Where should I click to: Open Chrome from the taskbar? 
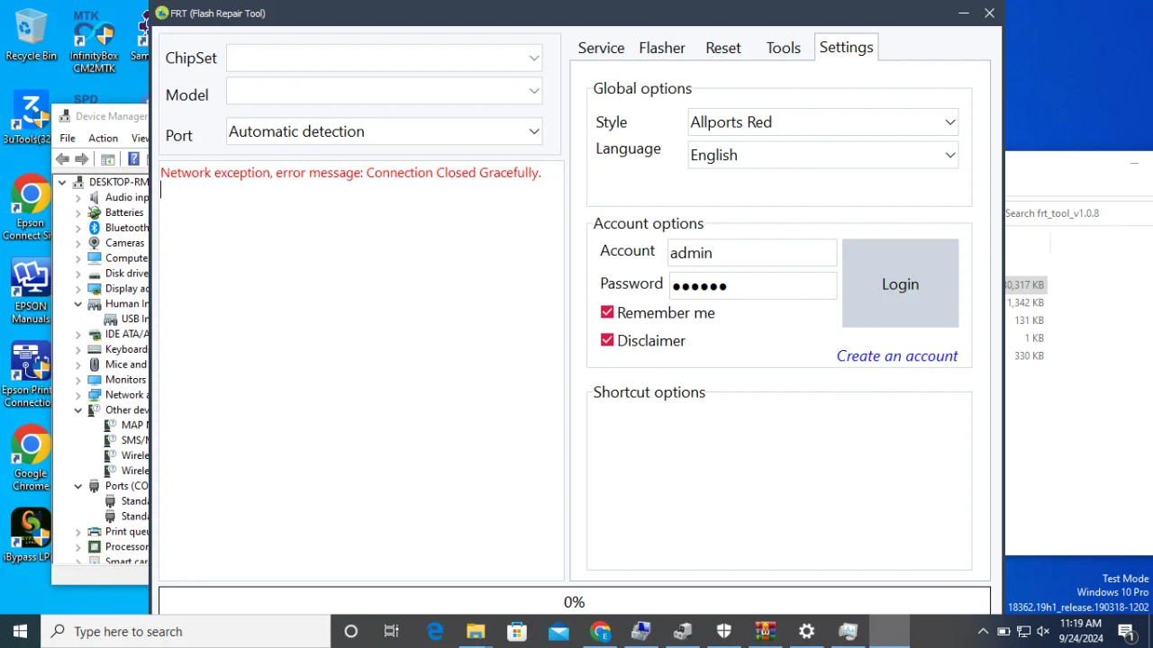tap(600, 631)
